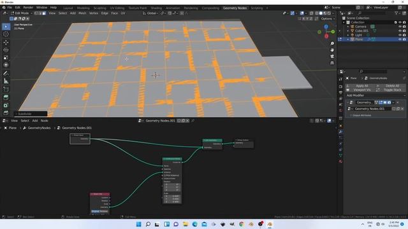Switch to Shading workspace tab
The width and height of the screenshot is (408, 229).
coord(156,8)
